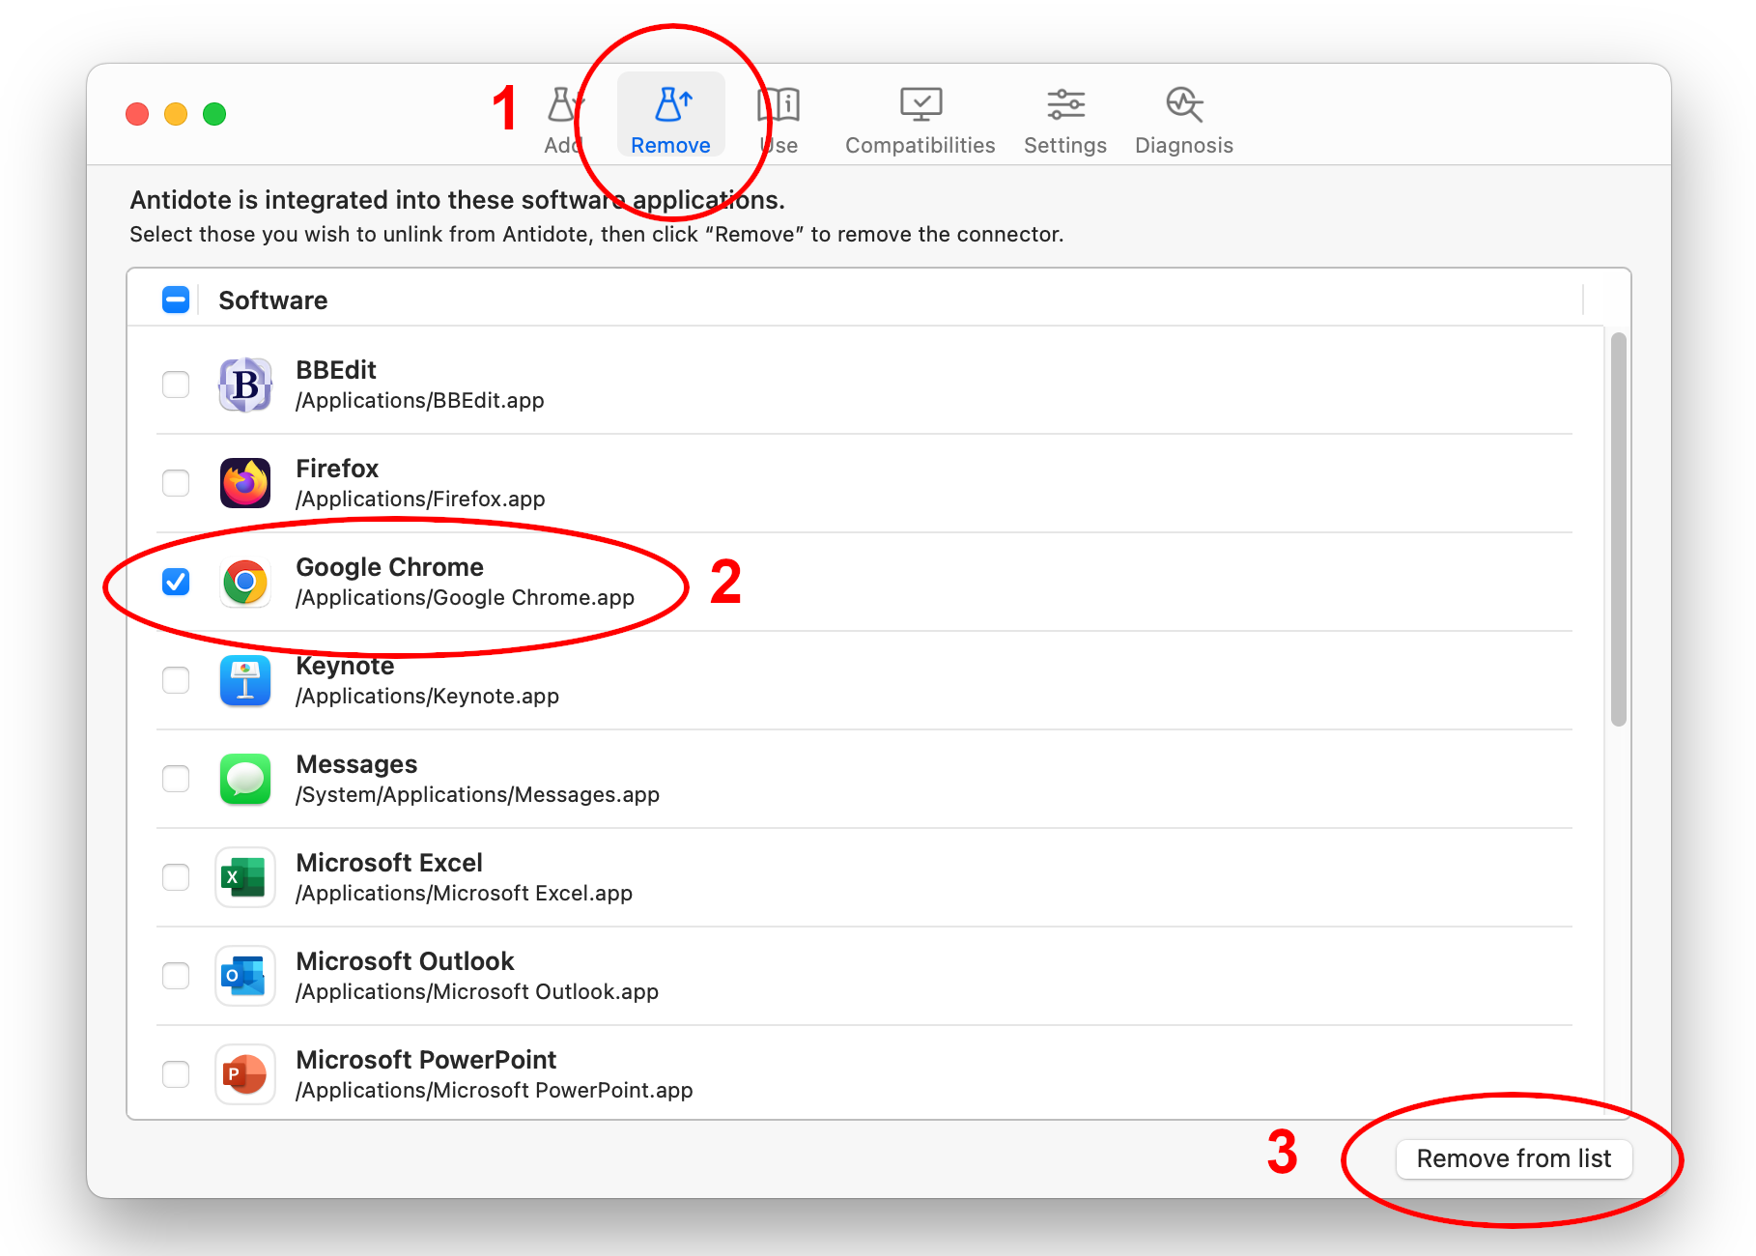The height and width of the screenshot is (1256, 1756).
Task: Open the Settings sliders icon
Action: click(x=1064, y=104)
